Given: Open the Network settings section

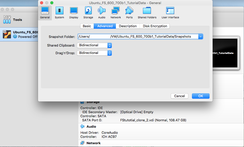Looking at the screenshot, I should (116, 12).
